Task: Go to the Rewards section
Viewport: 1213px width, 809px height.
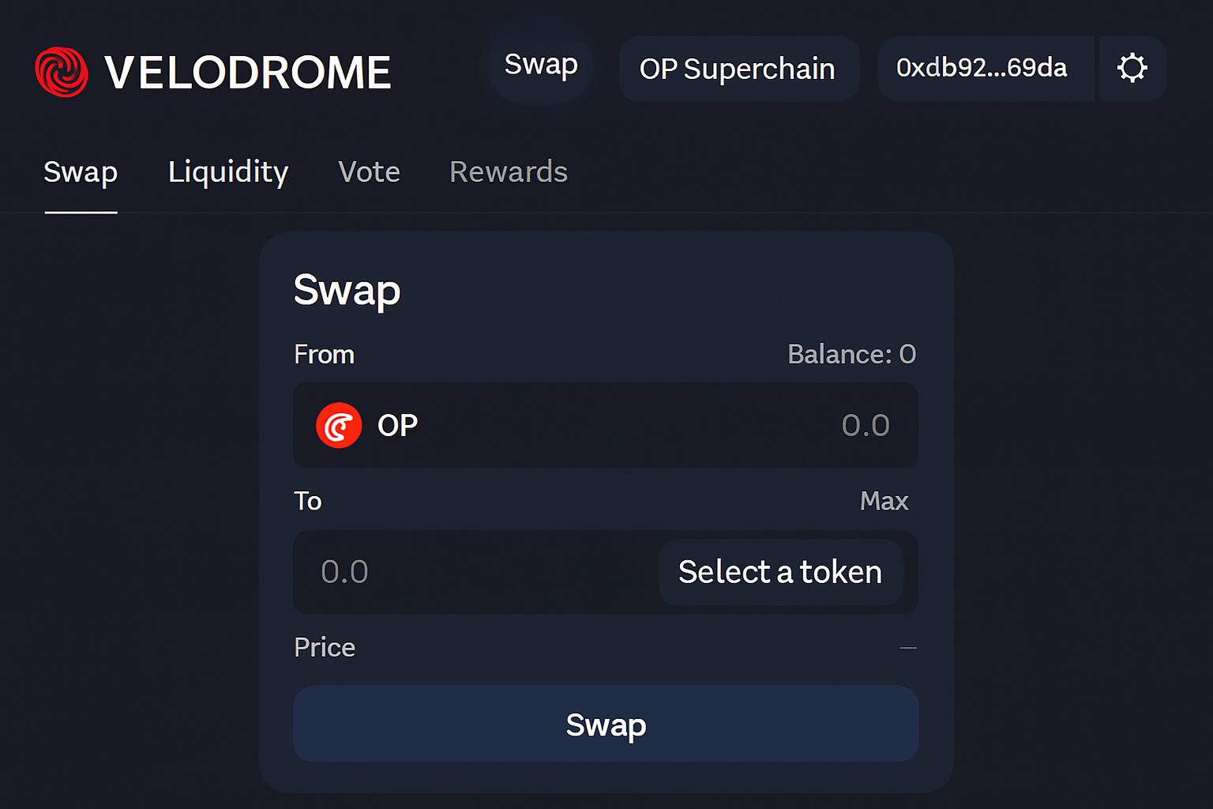Action: pyautogui.click(x=509, y=172)
